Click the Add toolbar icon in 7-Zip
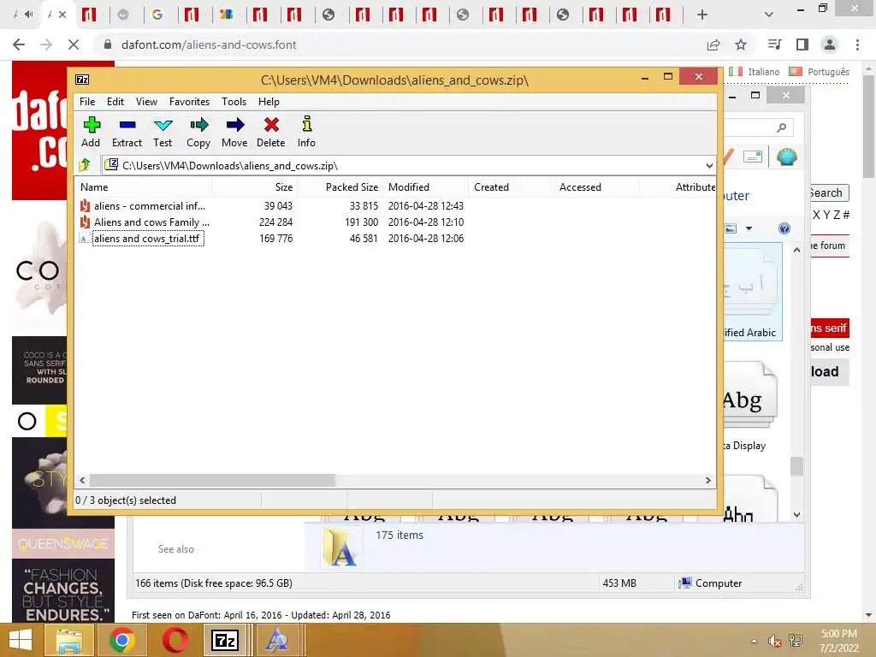Viewport: 876px width, 657px height. click(91, 132)
